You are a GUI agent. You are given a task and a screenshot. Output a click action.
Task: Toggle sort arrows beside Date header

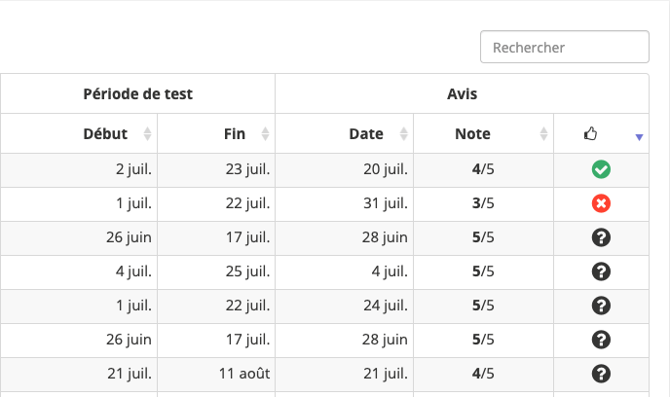[403, 134]
